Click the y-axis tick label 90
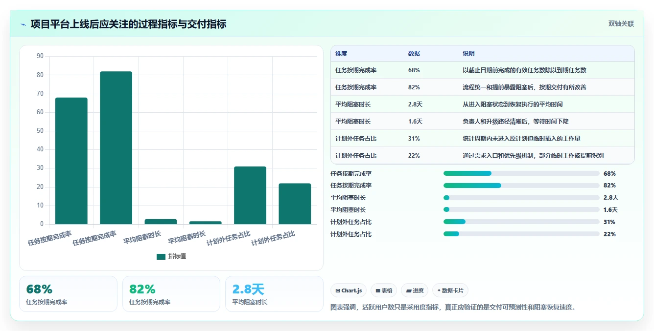The image size is (654, 331). (40, 56)
